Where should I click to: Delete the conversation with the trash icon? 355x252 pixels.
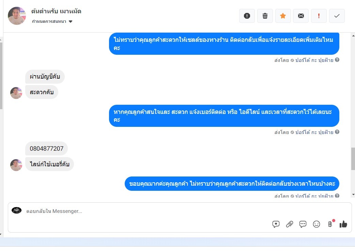(x=265, y=16)
